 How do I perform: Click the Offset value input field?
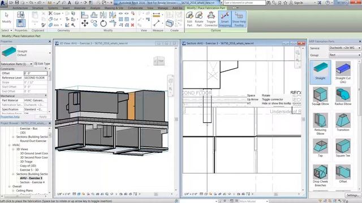coord(36,73)
